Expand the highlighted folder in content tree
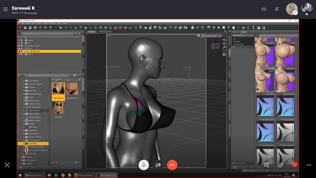Image resolution: width=316 pixels, height=178 pixels. pyautogui.click(x=24, y=144)
